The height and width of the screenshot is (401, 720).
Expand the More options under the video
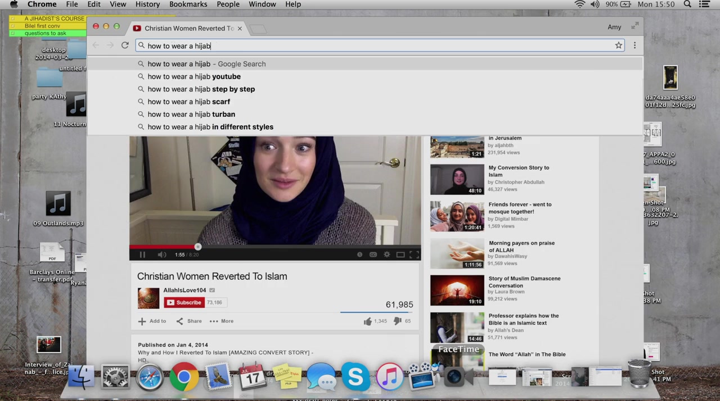[222, 321]
